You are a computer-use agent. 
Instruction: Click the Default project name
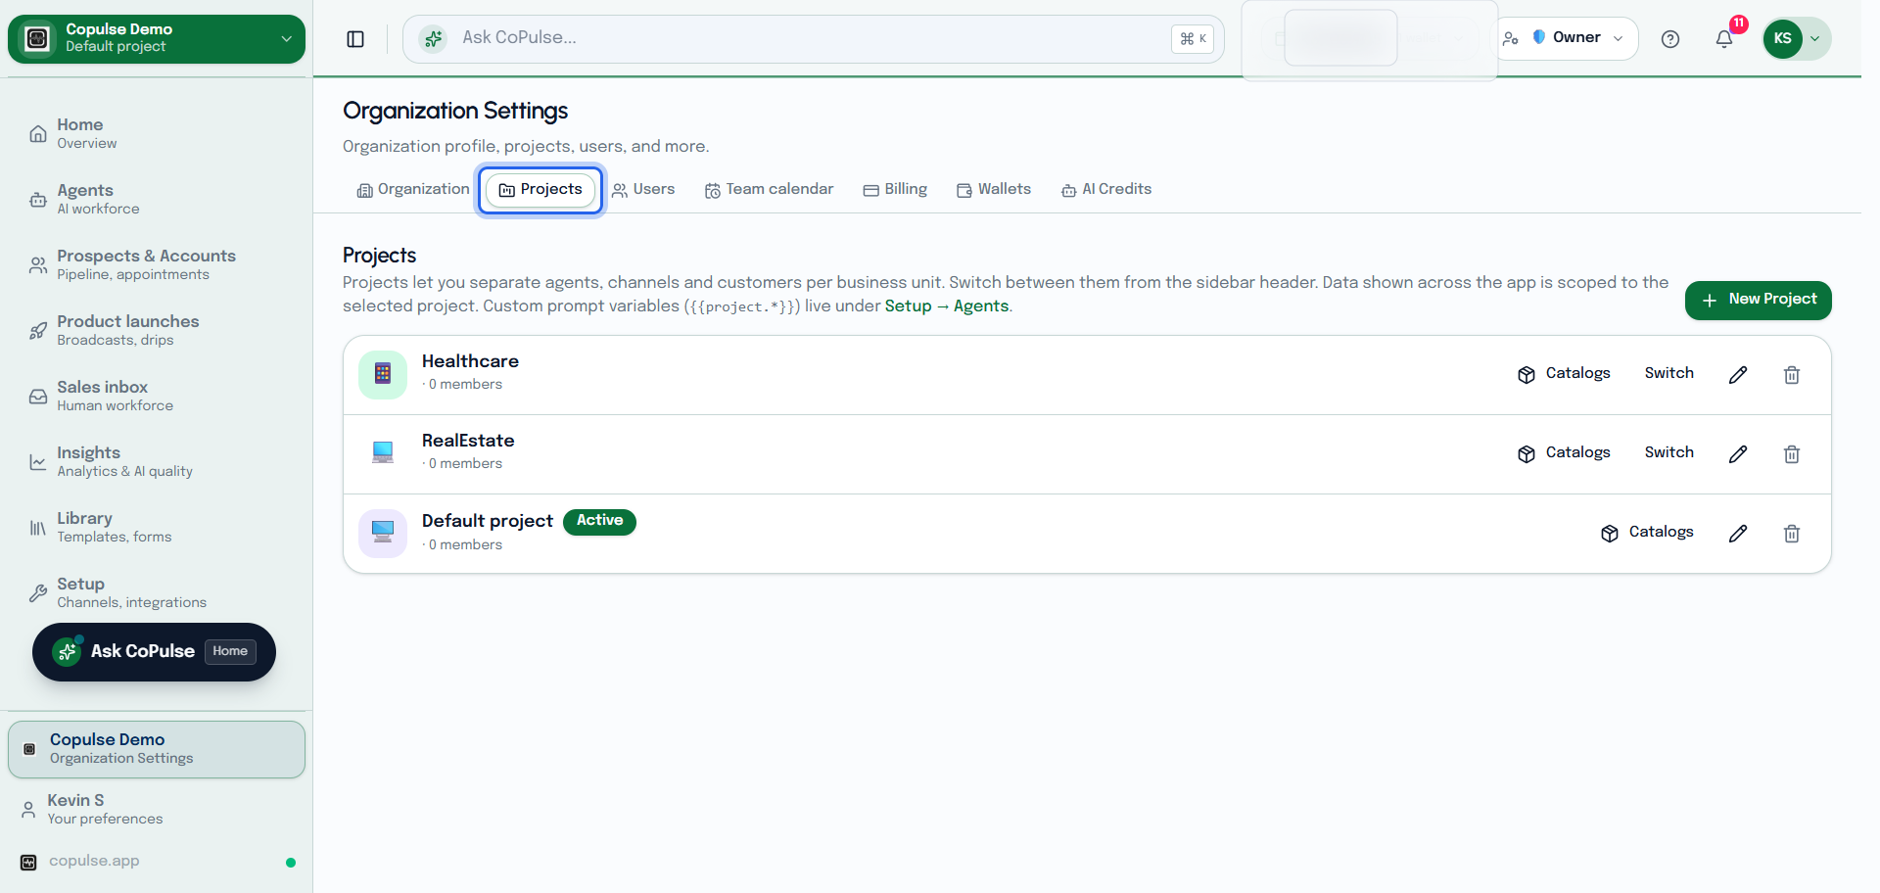(487, 522)
